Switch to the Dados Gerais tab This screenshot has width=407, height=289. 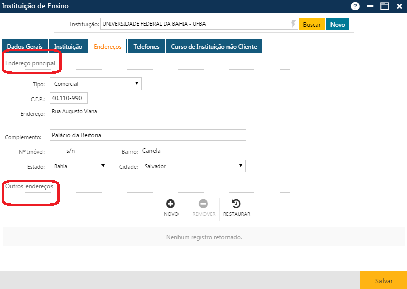tap(24, 46)
